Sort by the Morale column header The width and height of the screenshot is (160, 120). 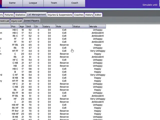pos(97,26)
